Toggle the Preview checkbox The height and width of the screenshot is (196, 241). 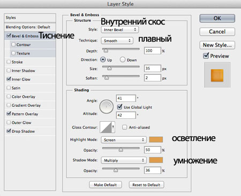click(206, 56)
